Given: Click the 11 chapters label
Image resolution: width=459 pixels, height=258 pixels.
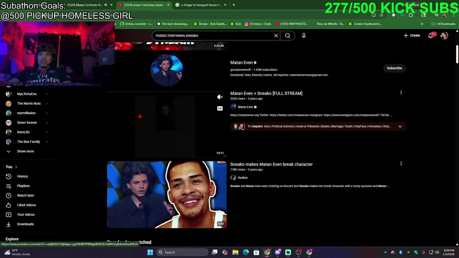Looking at the screenshot, I should [x=255, y=126].
